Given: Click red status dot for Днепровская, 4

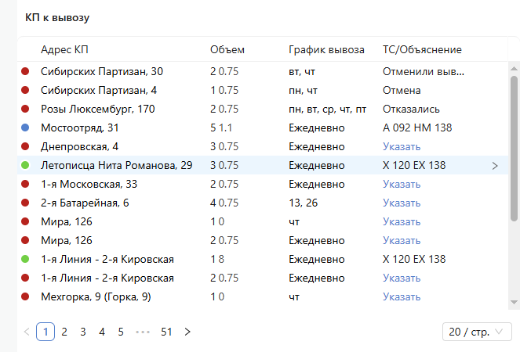Looking at the screenshot, I should (25, 146).
